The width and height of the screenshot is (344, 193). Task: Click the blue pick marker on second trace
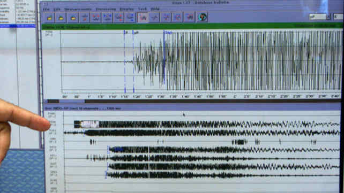click(x=84, y=133)
